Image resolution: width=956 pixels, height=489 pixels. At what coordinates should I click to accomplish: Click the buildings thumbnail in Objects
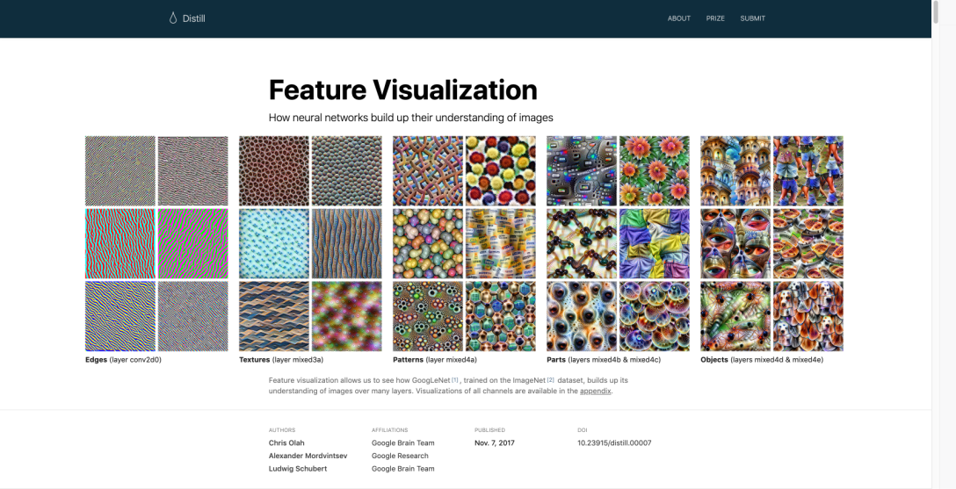(735, 171)
